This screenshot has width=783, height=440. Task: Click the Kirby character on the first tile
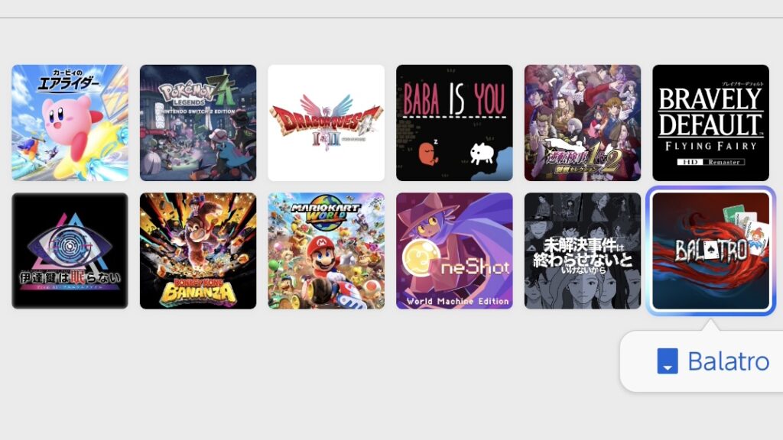tap(70, 128)
